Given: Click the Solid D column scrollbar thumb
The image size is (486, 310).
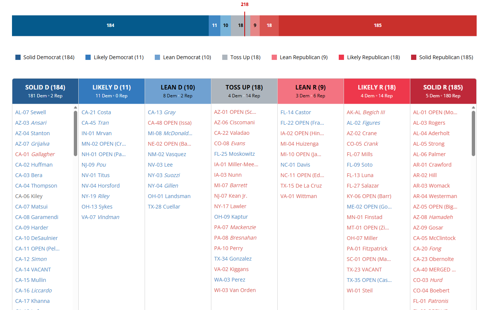Looking at the screenshot, I should pos(76,133).
